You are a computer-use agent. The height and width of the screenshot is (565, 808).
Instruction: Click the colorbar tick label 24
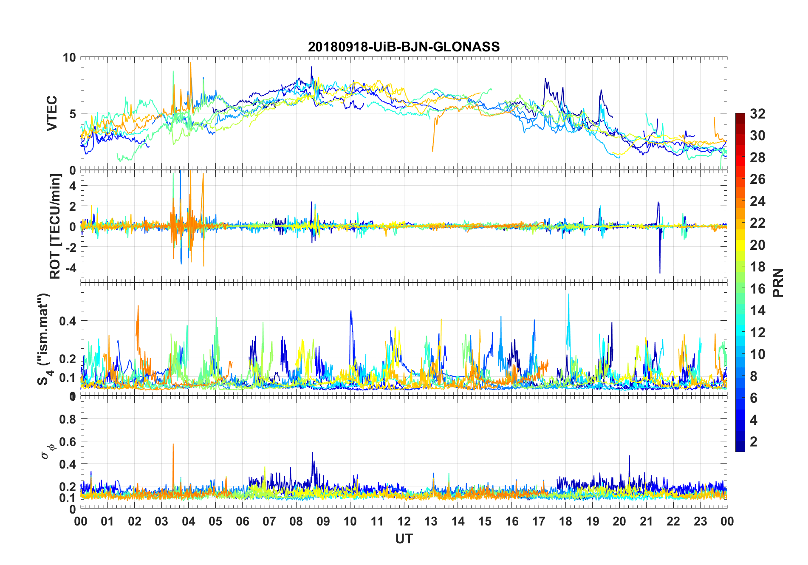tap(757, 201)
